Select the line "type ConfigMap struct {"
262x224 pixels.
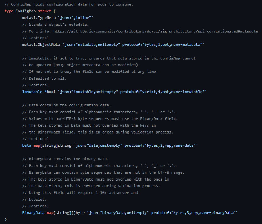click(30, 11)
